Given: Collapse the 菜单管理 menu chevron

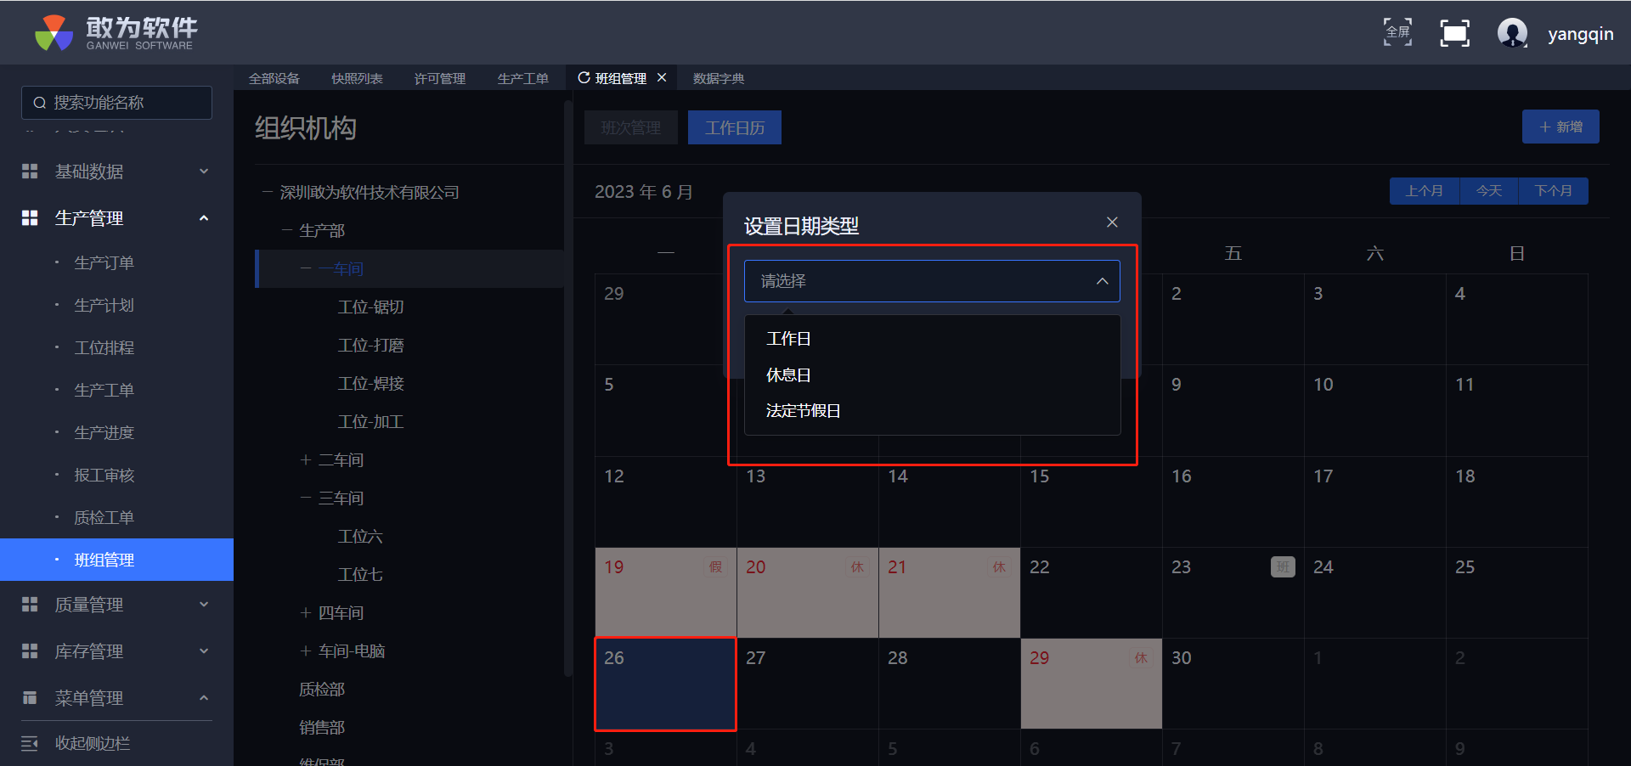Looking at the screenshot, I should 204,698.
